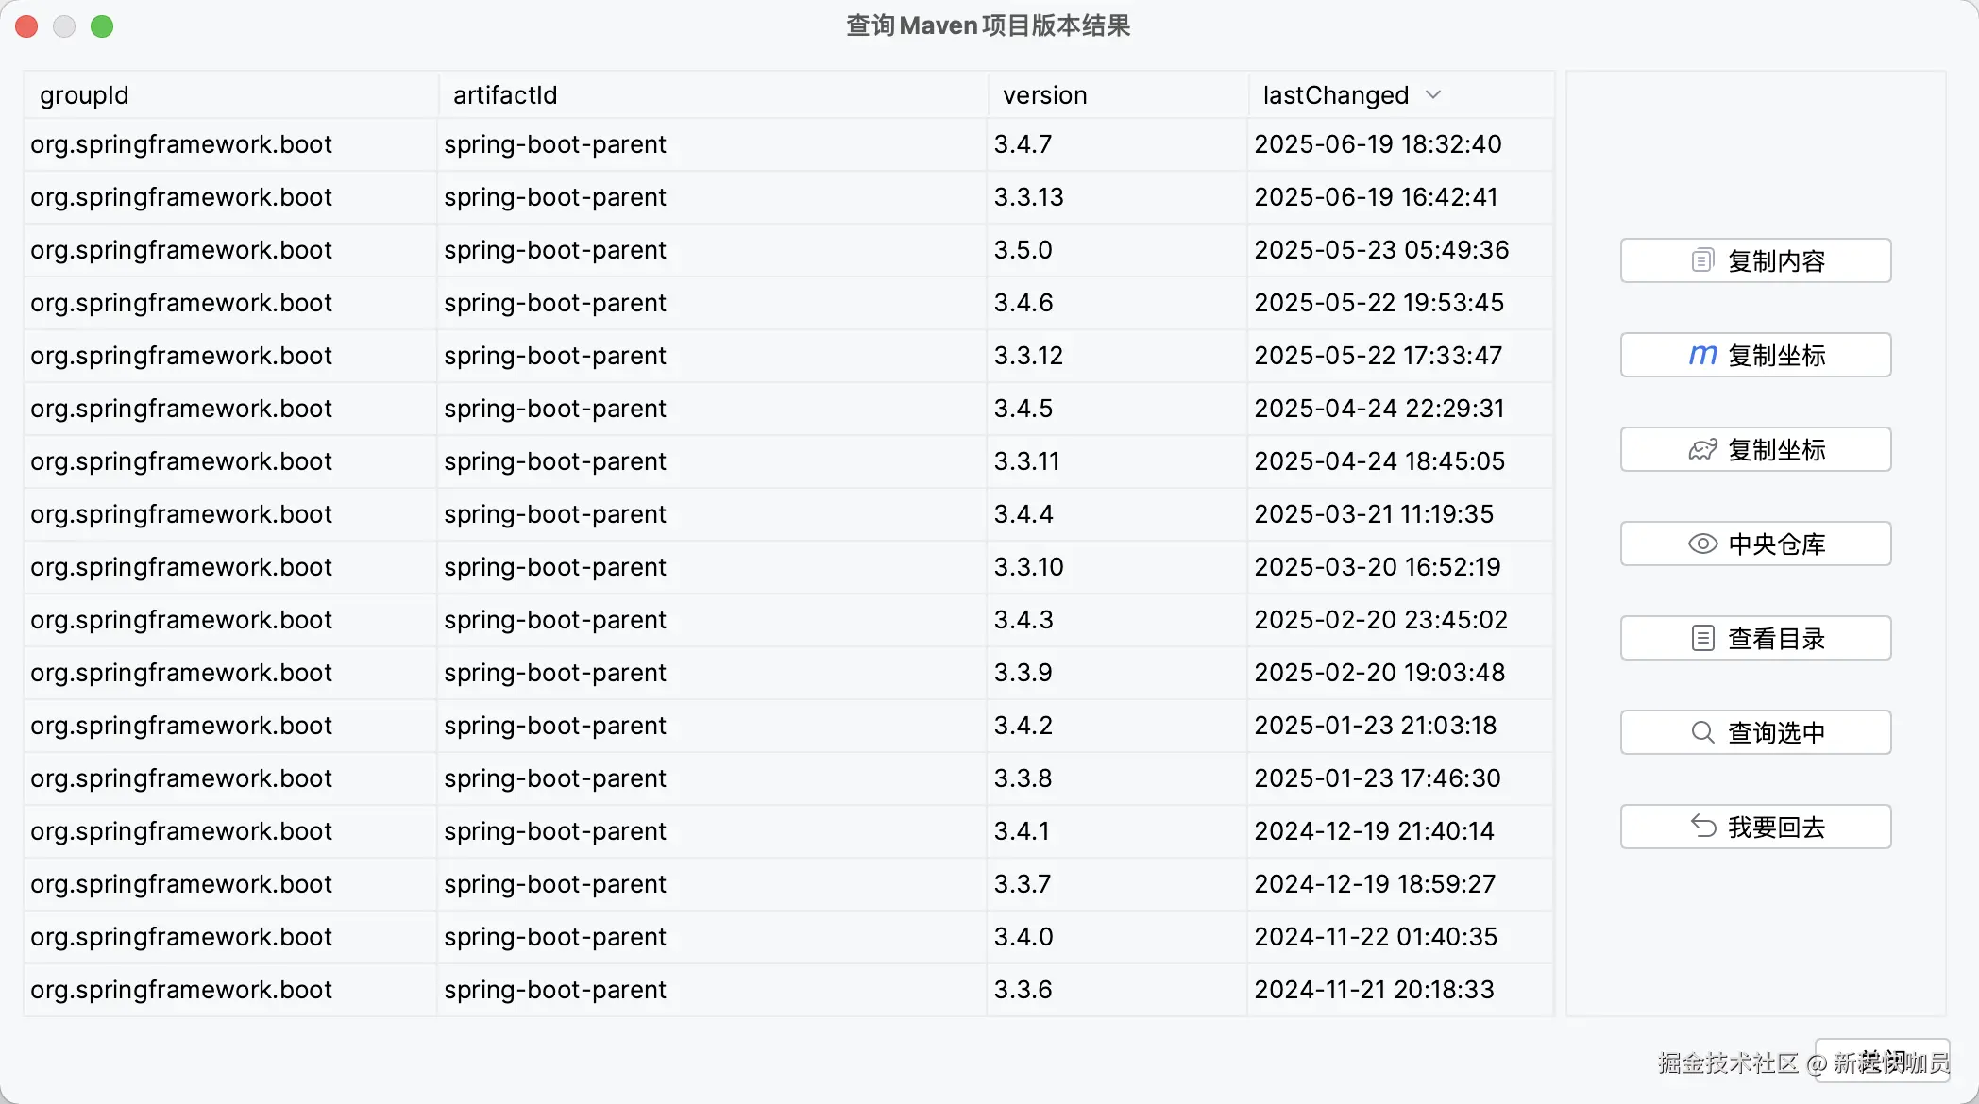Click the Gradle elephant icon on 复制坐标 button
This screenshot has height=1104, width=1979.
point(1702,449)
